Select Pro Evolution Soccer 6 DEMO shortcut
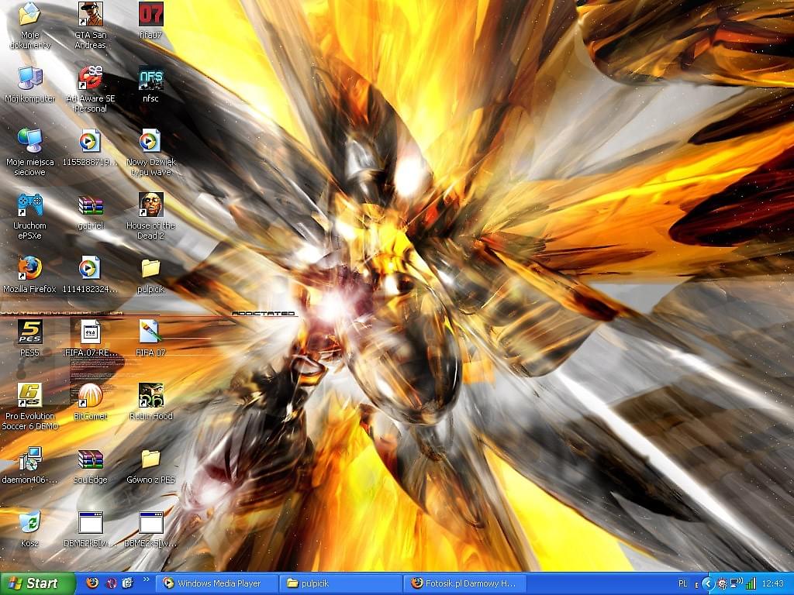 pos(30,407)
